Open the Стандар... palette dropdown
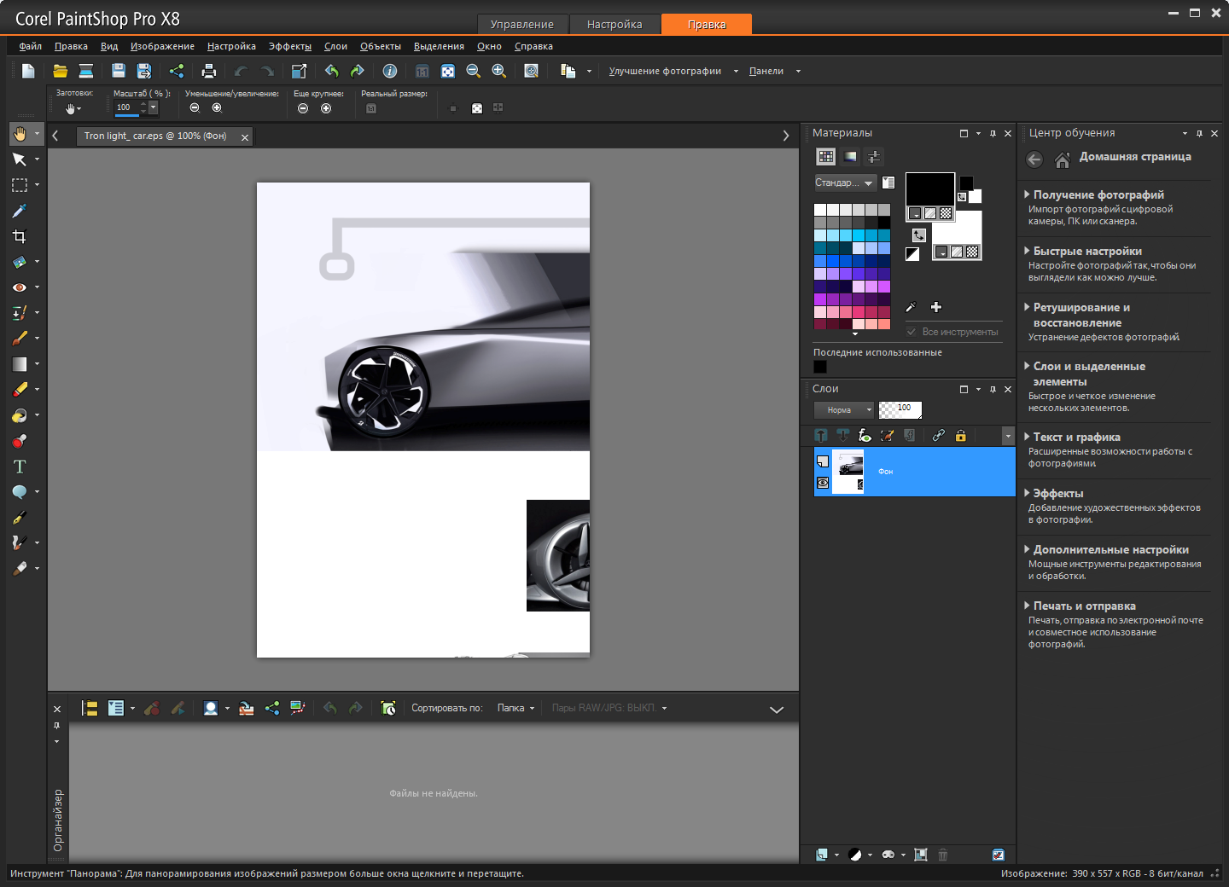This screenshot has width=1229, height=887. pos(844,183)
